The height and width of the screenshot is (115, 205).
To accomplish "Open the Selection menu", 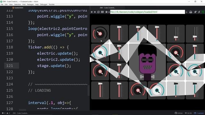I will tap(18, 4).
